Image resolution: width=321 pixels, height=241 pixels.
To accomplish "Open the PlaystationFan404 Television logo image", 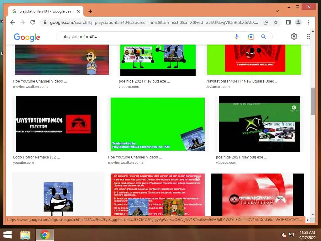I will 56,124.
